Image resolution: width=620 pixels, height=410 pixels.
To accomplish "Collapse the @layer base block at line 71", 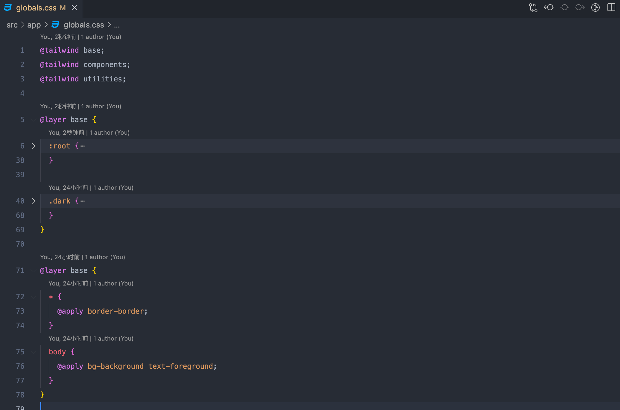I will 34,271.
